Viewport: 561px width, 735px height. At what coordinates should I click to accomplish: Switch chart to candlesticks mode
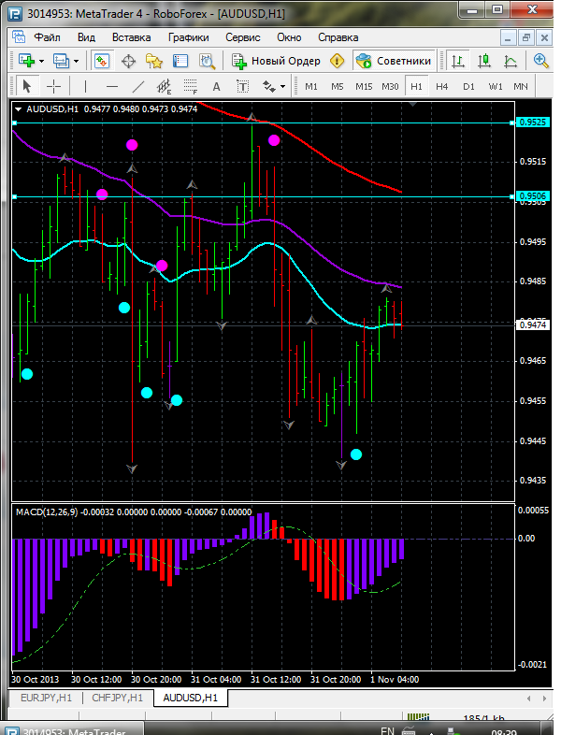coord(484,61)
